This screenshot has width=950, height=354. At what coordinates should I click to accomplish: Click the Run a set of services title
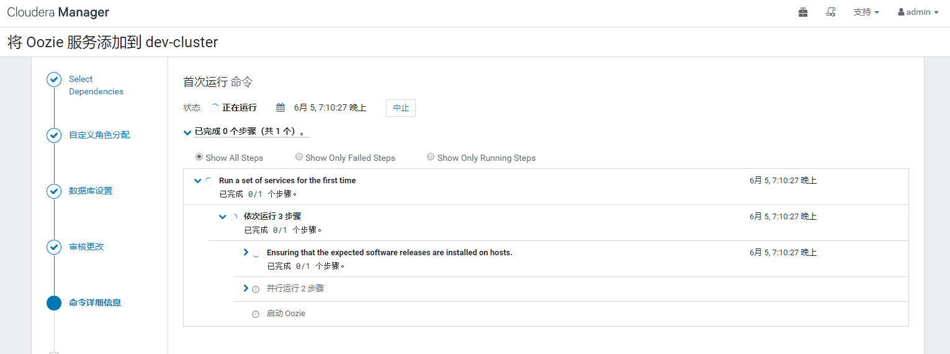pos(287,181)
